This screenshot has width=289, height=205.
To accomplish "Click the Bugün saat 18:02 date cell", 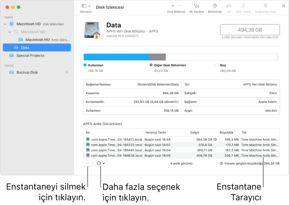I will (x=157, y=145).
